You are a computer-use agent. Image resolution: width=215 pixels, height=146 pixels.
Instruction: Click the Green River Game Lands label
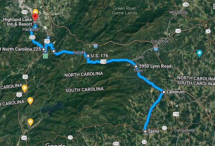point(125,10)
